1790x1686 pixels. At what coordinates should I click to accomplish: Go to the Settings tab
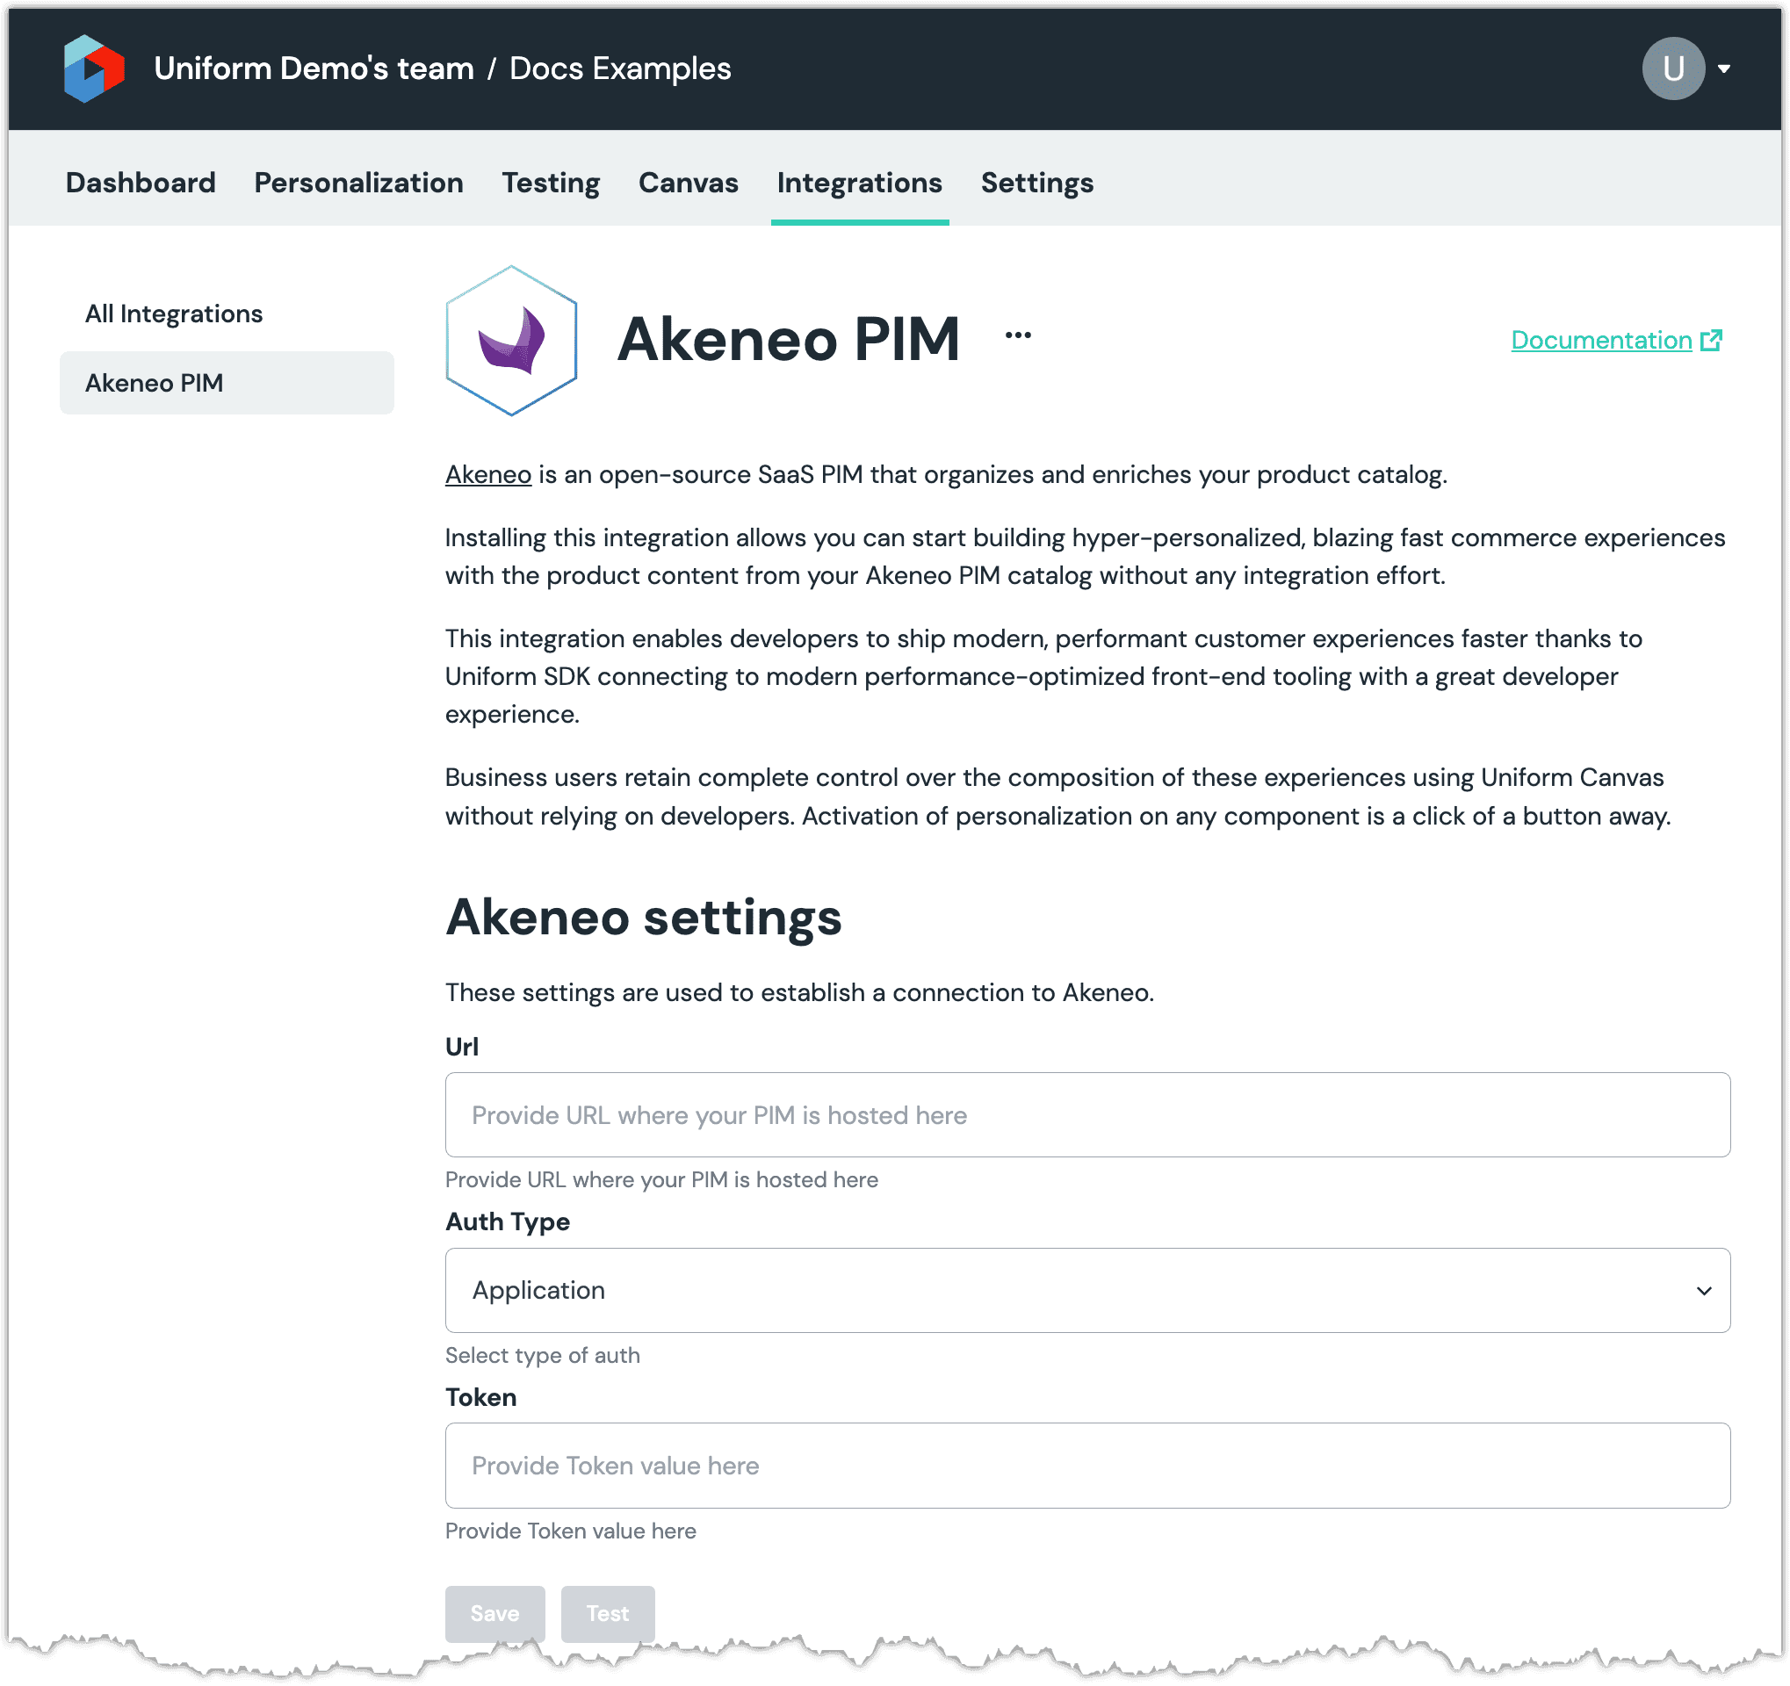tap(1036, 183)
